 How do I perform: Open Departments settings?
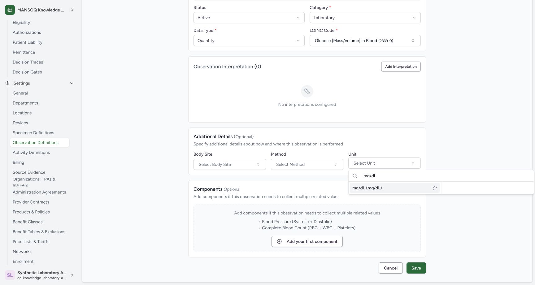(25, 103)
